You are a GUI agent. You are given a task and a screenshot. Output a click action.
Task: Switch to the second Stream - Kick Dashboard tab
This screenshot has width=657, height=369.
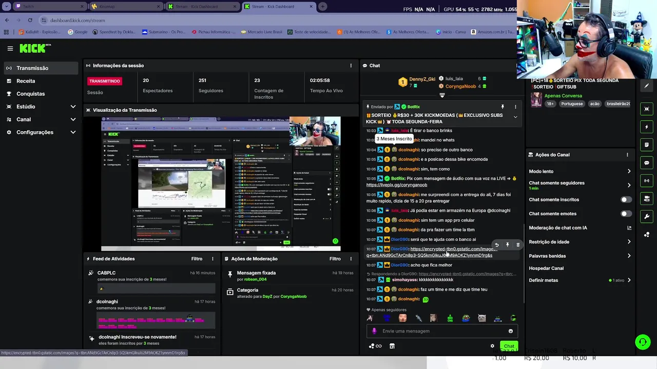[x=279, y=7]
